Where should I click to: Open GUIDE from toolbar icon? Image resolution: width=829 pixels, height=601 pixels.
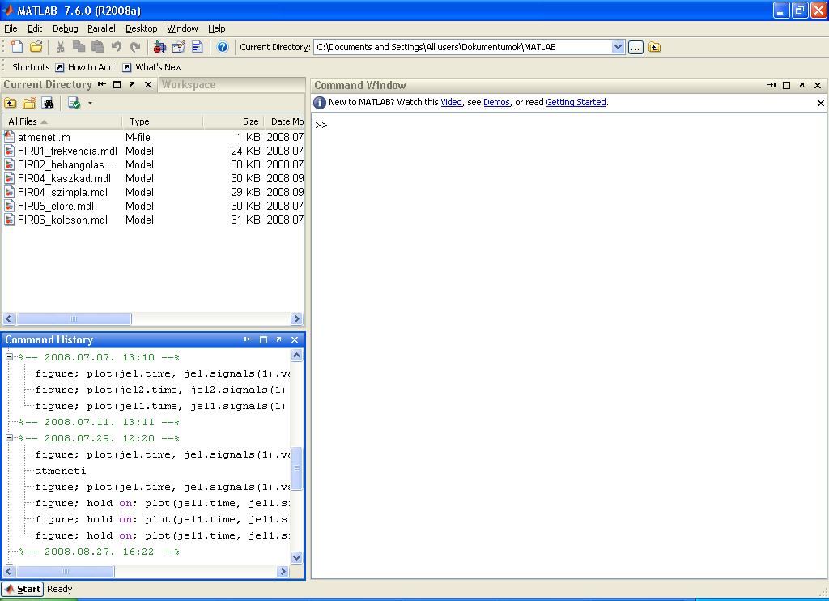pyautogui.click(x=179, y=47)
